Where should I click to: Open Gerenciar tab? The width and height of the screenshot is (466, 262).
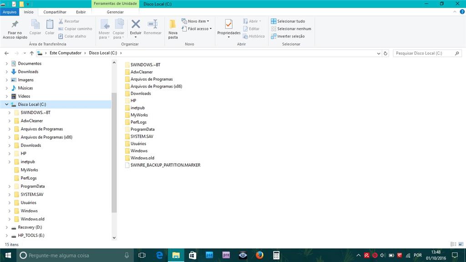pyautogui.click(x=115, y=12)
